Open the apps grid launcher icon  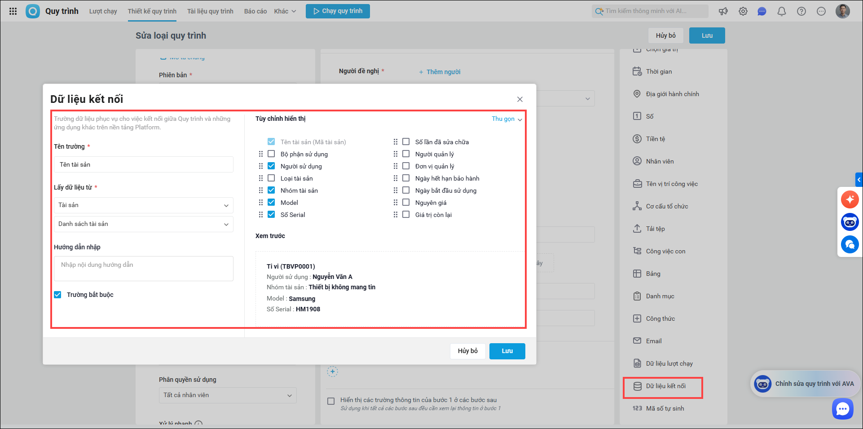(13, 11)
